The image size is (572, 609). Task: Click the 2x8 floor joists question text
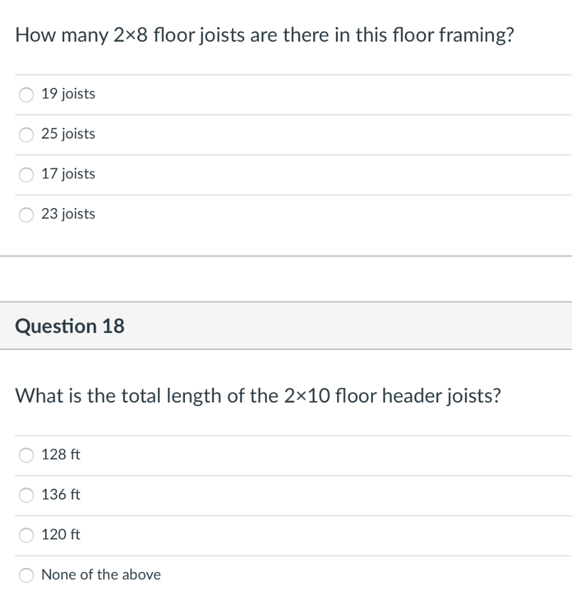coord(264,35)
